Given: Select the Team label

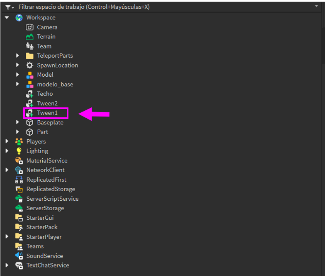Looking at the screenshot, I should pyautogui.click(x=44, y=46).
